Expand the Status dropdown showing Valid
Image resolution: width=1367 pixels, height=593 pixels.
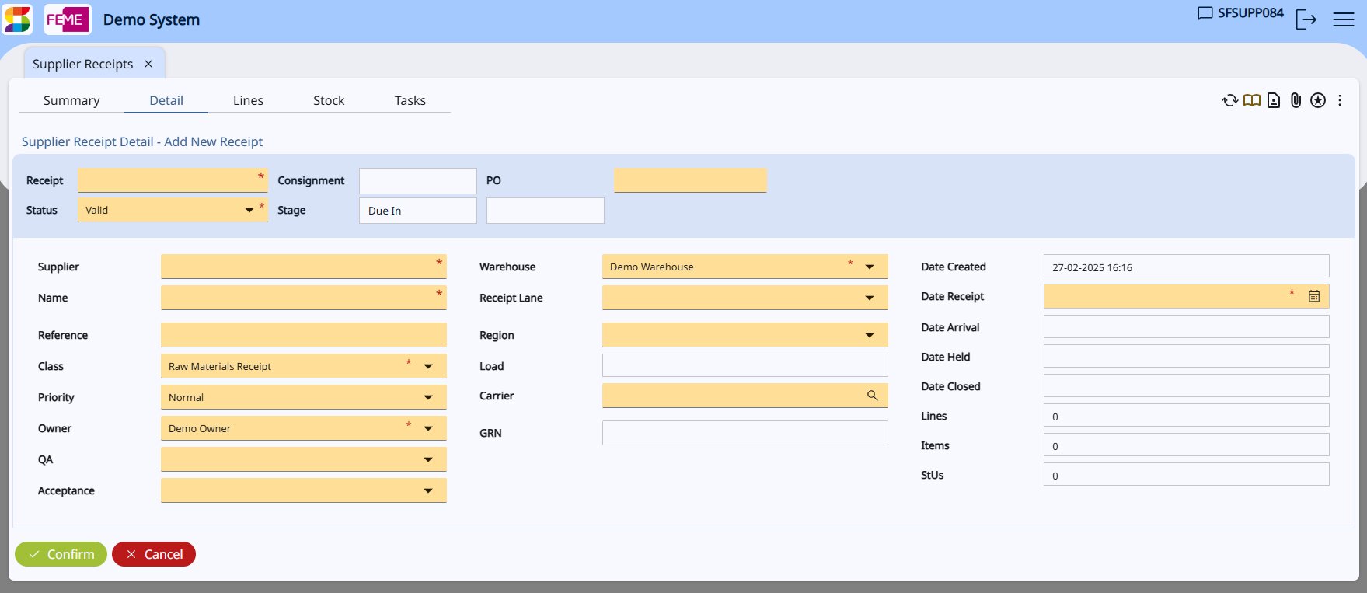pos(249,210)
